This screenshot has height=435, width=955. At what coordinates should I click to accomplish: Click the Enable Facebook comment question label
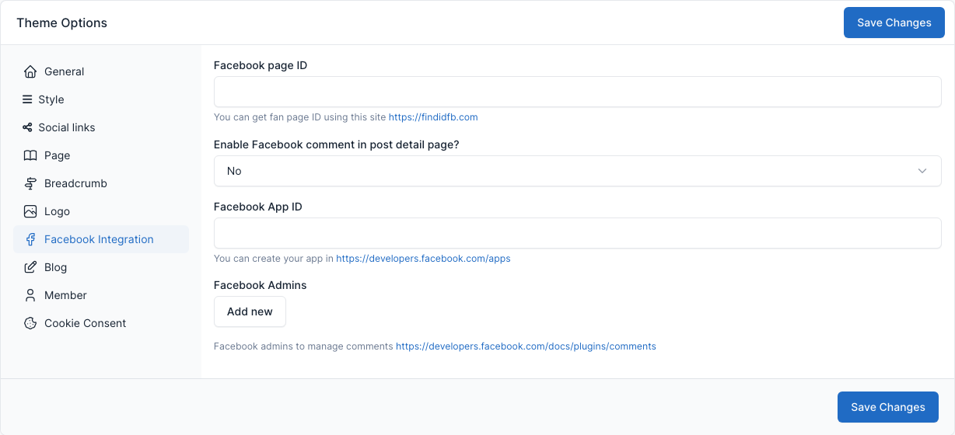coord(337,144)
